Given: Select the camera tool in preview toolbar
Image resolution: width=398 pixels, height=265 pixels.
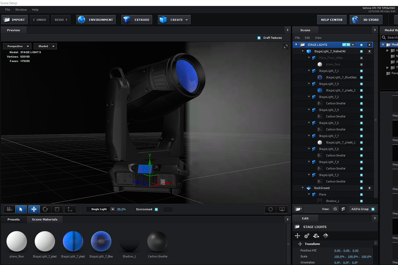Looking at the screenshot, I should click(9, 209).
